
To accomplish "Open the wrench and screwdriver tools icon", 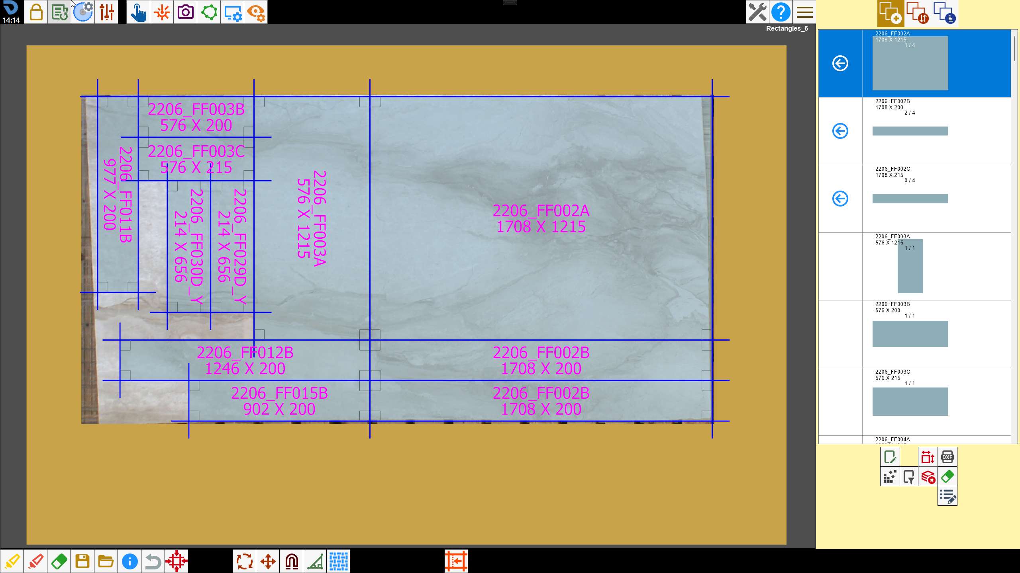I will pos(757,12).
